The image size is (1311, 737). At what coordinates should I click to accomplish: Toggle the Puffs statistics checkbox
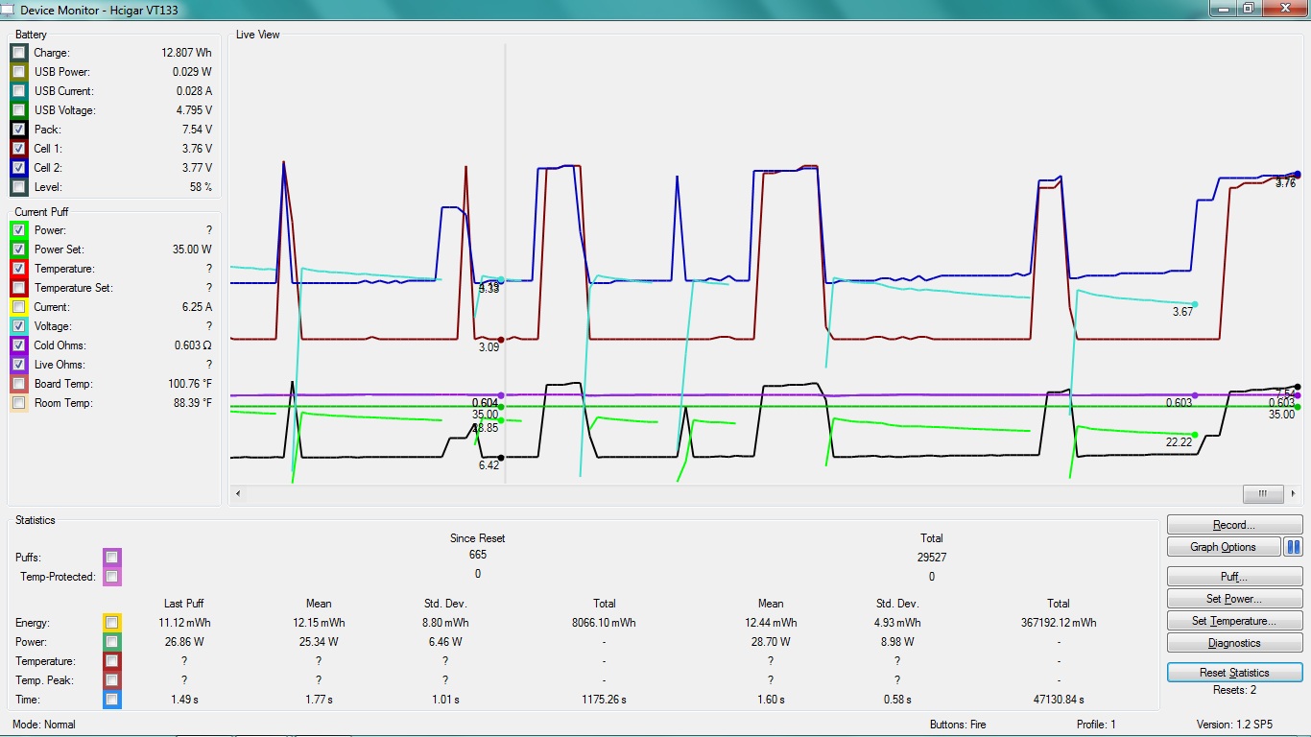click(112, 558)
